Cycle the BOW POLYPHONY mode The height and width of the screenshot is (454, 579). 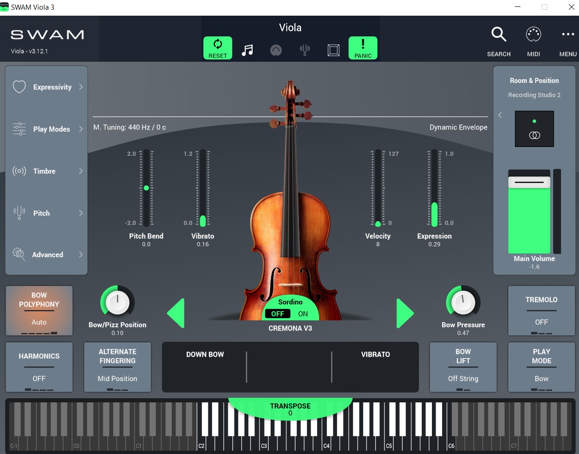pos(39,311)
